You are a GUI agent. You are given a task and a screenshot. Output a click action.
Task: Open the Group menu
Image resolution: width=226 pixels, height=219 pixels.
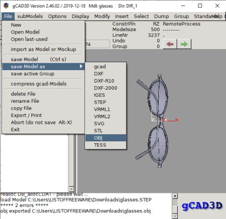pos(181,17)
